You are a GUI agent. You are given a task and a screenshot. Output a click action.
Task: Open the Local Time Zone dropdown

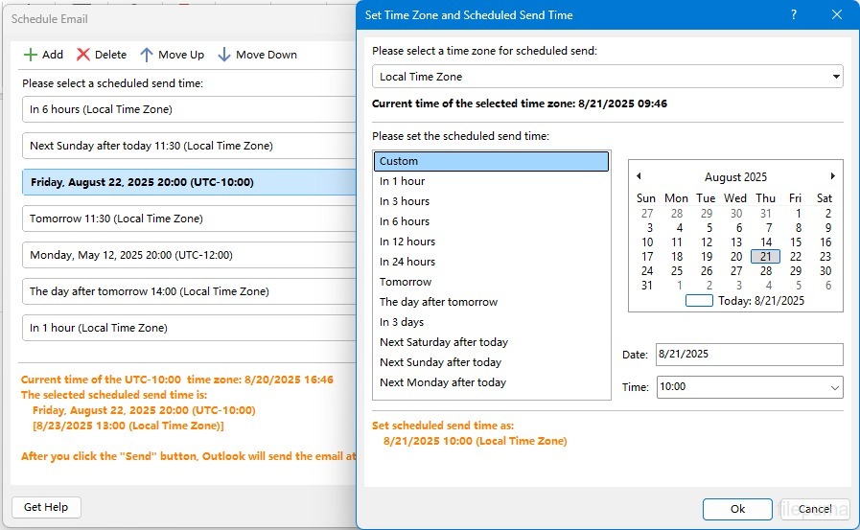coord(836,77)
